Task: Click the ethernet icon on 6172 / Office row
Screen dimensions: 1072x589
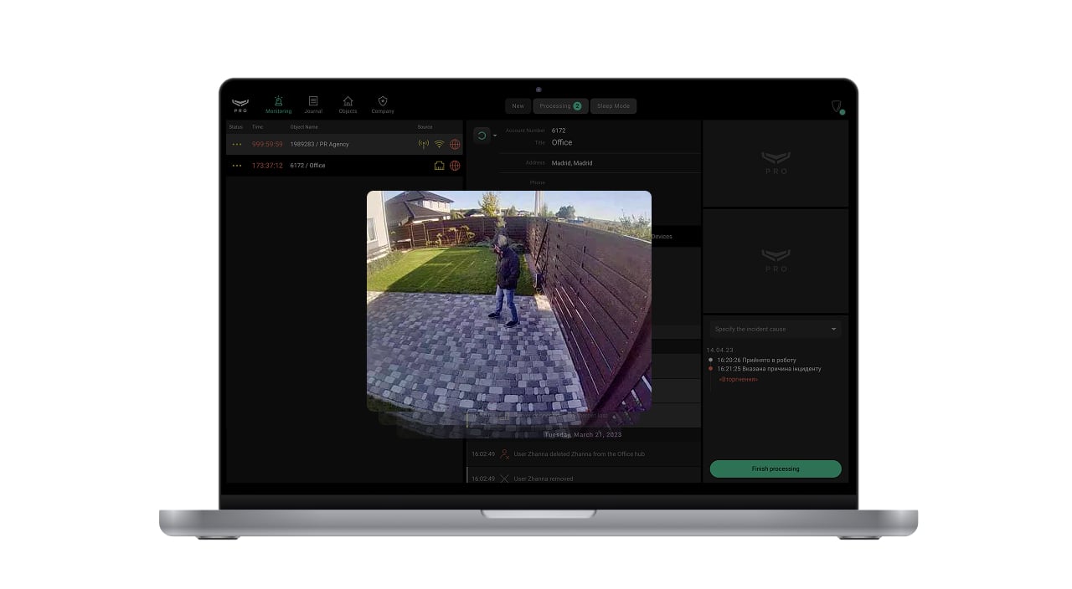Action: (x=439, y=166)
